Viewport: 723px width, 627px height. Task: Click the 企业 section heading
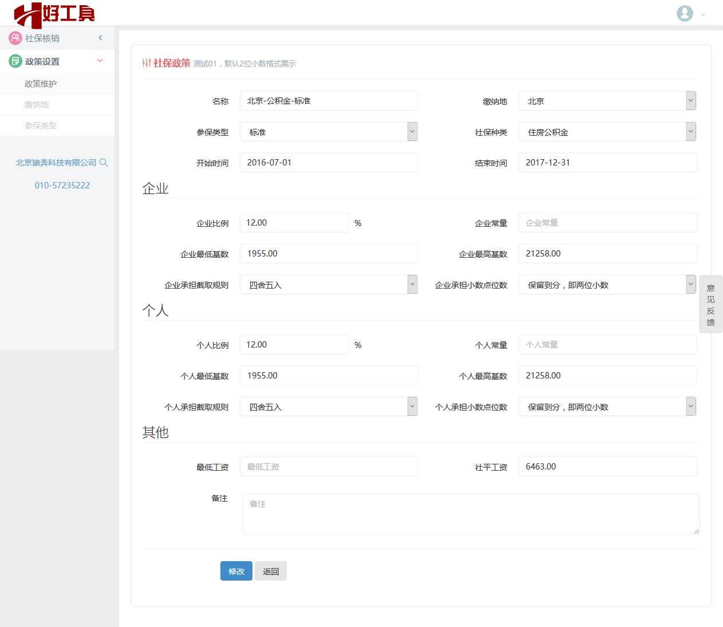pos(155,188)
